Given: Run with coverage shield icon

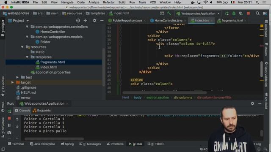Looking at the screenshot, I should coord(241,14).
